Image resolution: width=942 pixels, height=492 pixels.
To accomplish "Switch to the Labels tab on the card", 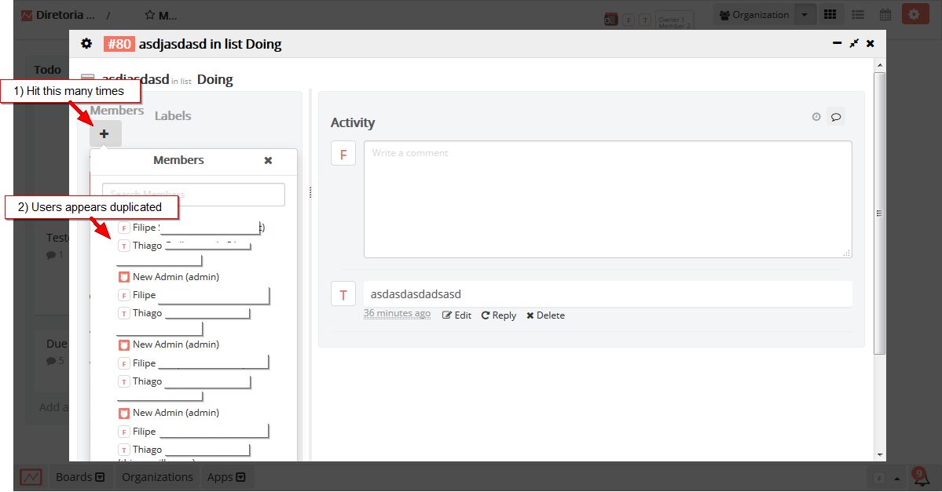I will 172,115.
